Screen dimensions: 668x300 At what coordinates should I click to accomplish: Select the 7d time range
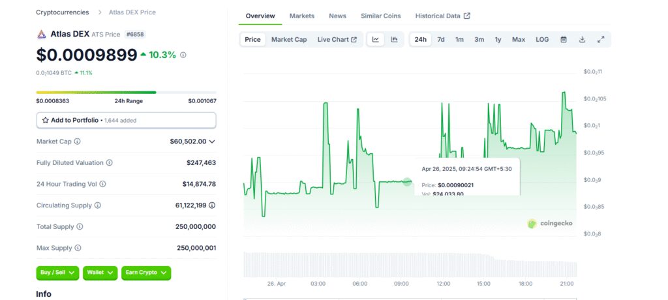click(441, 40)
